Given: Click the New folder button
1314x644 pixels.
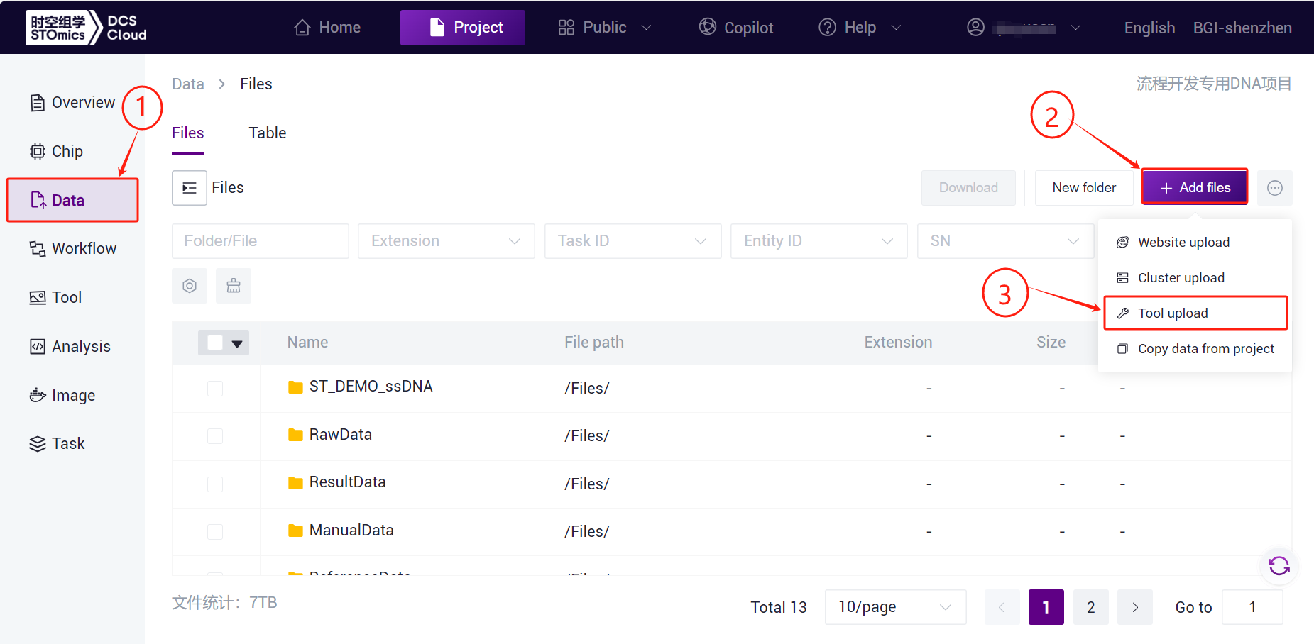Looking at the screenshot, I should (x=1084, y=188).
